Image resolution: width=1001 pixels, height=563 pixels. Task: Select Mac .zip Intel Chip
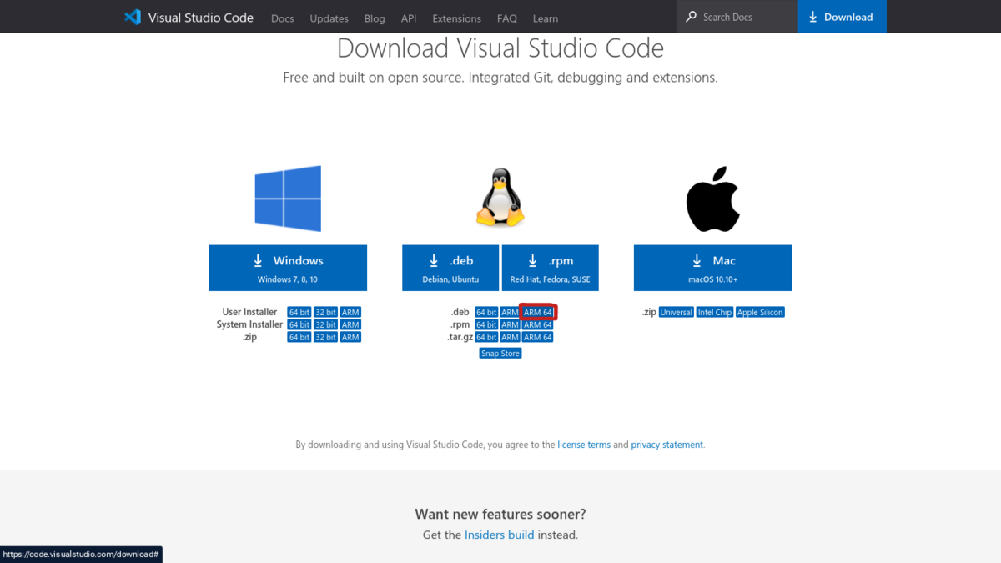714,313
